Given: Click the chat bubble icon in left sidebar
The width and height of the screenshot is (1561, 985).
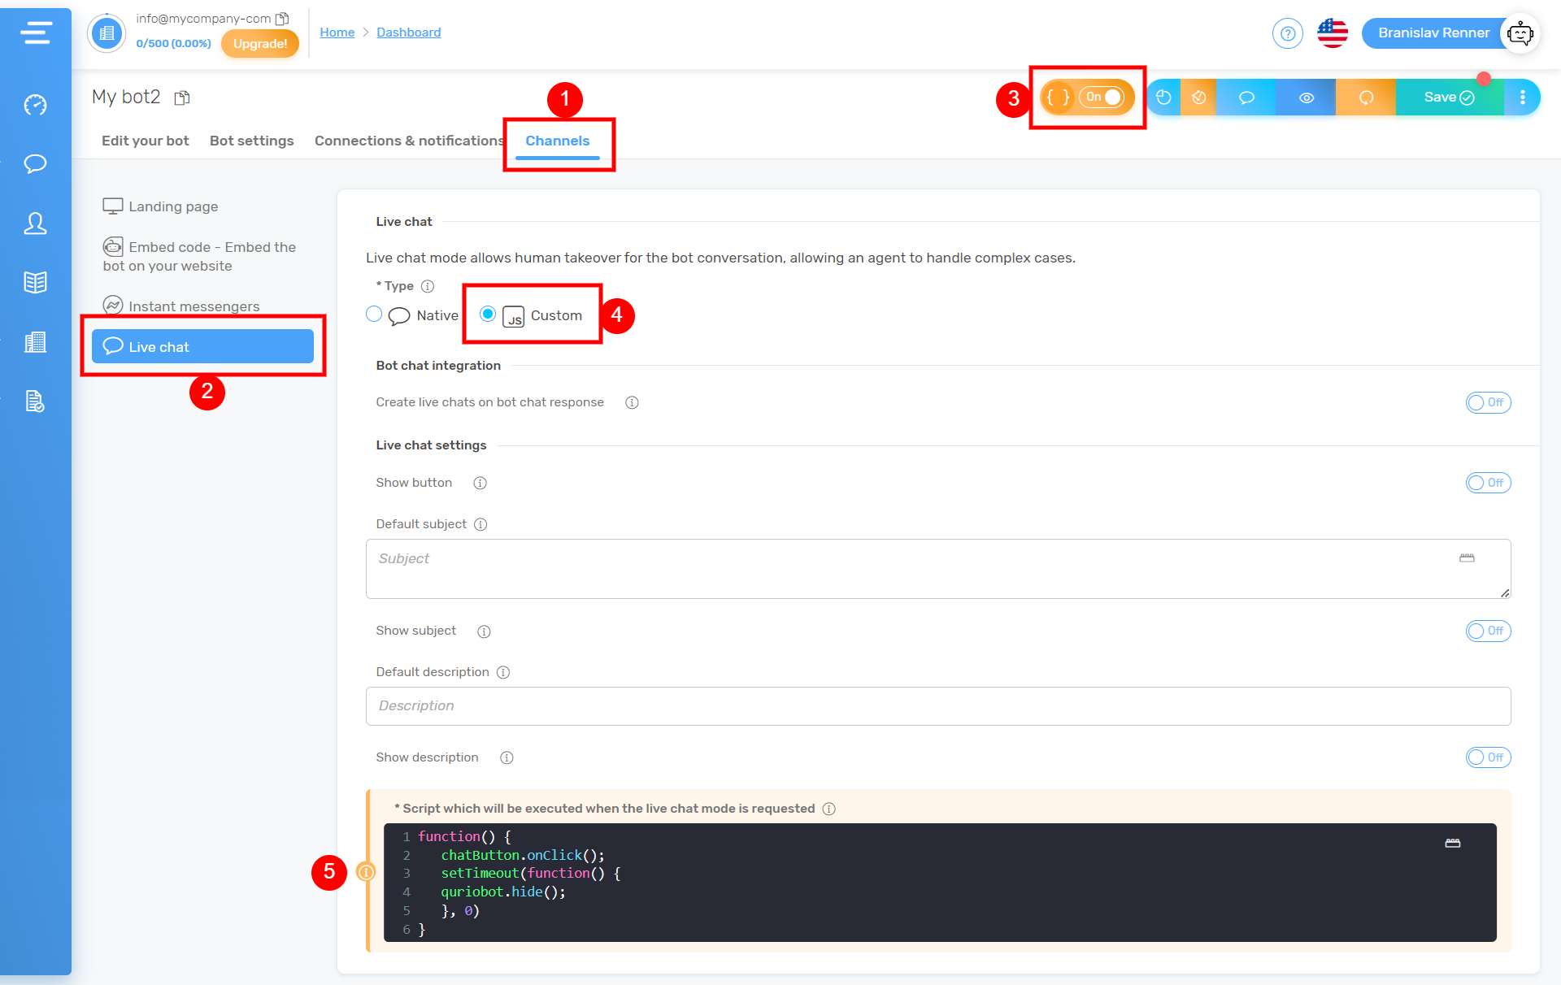Looking at the screenshot, I should (35, 163).
